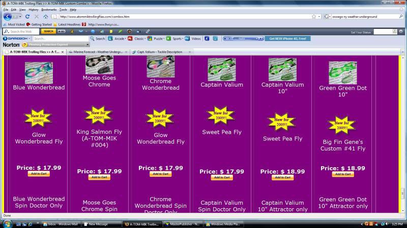Expand the Puzzle games dropdown

pyautogui.click(x=158, y=39)
